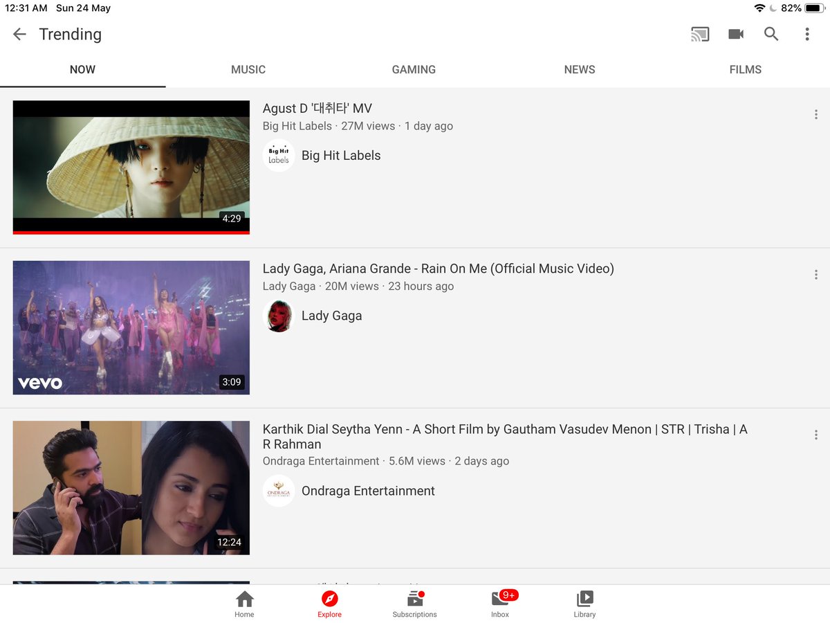Open the top-bar more options menu
Image resolution: width=830 pixels, height=623 pixels.
click(x=807, y=34)
